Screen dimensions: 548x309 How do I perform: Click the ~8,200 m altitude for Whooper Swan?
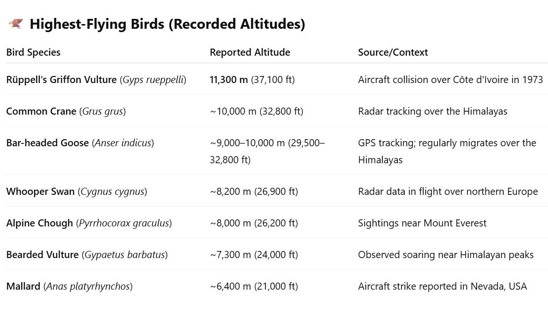point(254,192)
